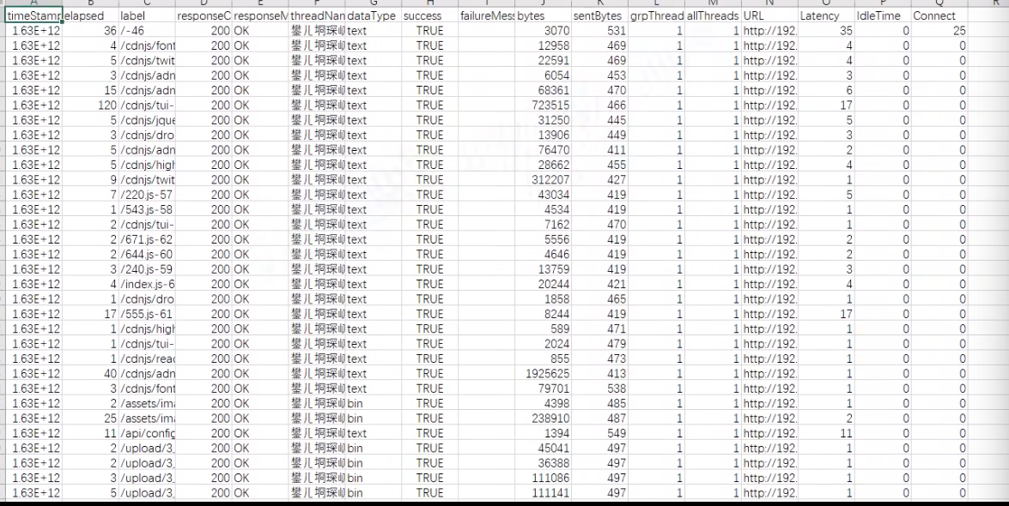The height and width of the screenshot is (506, 1009).
Task: Click the bytes cell 589
Action: click(x=543, y=328)
